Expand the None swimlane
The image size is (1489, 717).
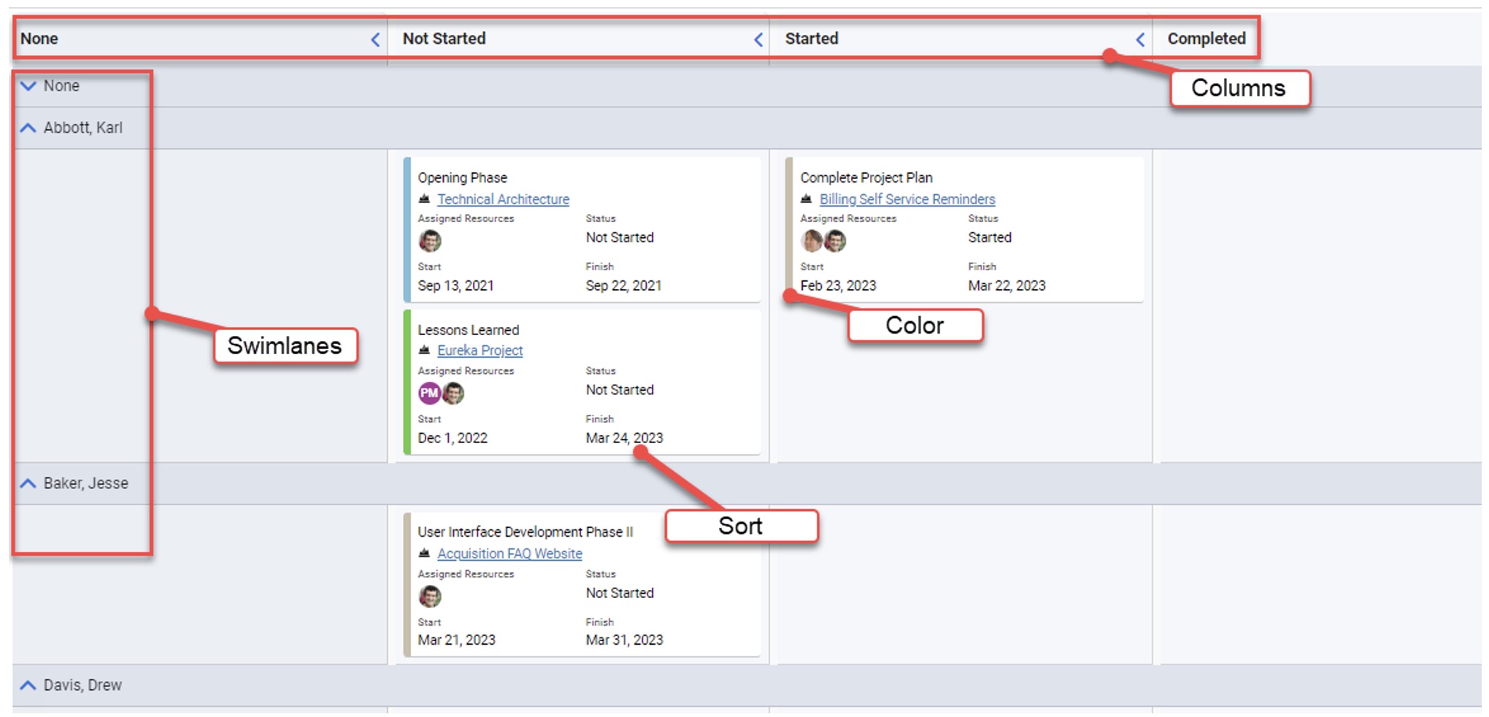(x=28, y=86)
